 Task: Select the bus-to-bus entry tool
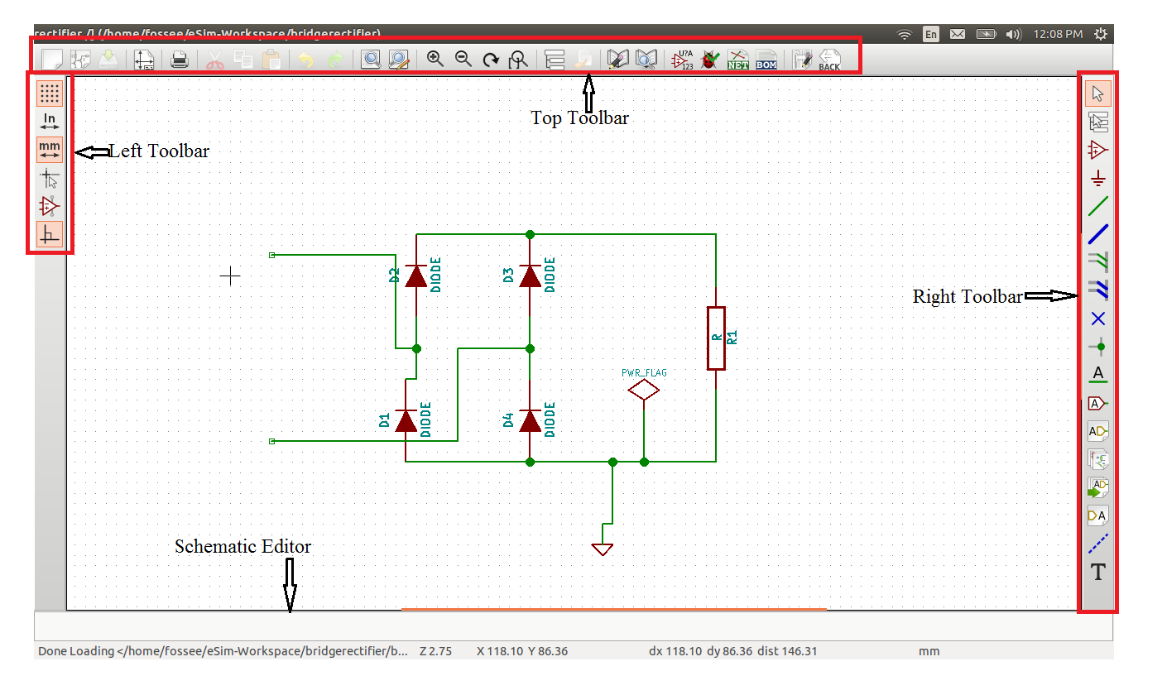tap(1097, 290)
